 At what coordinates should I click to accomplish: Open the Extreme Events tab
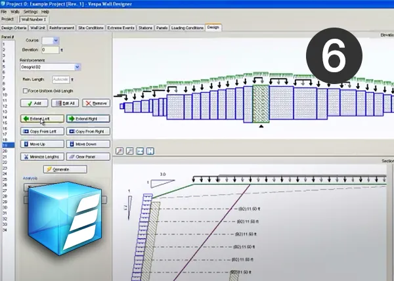(x=121, y=28)
